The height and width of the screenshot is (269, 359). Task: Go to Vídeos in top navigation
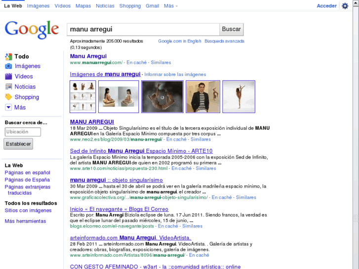coord(63,6)
